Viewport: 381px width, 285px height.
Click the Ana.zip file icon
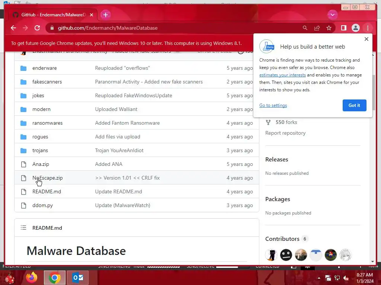pyautogui.click(x=23, y=164)
